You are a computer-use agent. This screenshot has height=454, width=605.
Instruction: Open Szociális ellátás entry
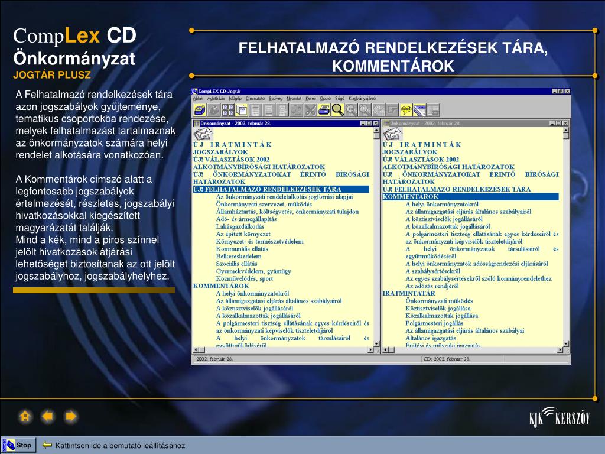tap(236, 264)
